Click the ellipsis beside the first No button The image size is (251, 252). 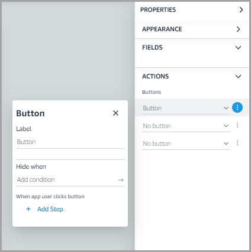237,125
